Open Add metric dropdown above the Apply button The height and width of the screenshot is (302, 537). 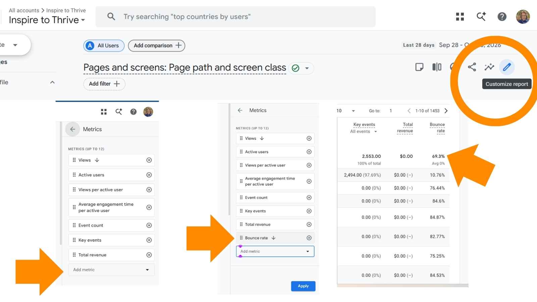pyautogui.click(x=275, y=251)
